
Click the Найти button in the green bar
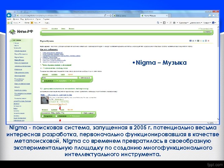coord(208,32)
